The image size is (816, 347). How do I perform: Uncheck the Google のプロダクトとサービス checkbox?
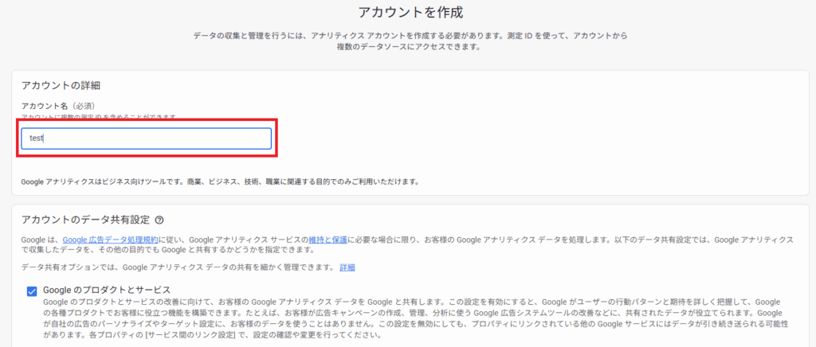pos(32,290)
